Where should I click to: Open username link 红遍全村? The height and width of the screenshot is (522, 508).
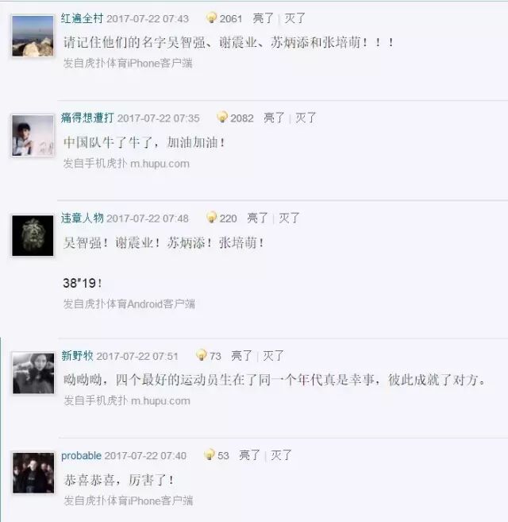click(82, 18)
